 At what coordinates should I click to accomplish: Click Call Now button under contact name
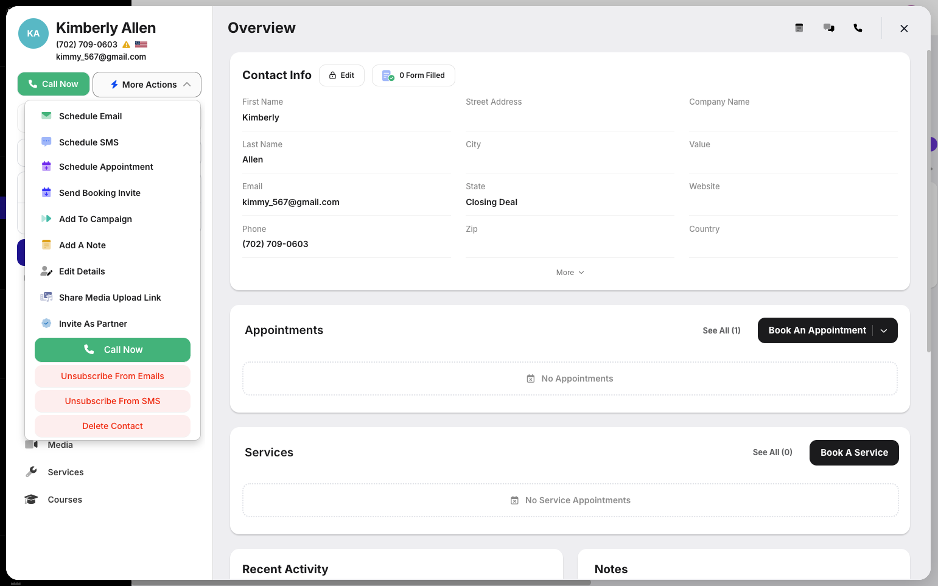(54, 84)
